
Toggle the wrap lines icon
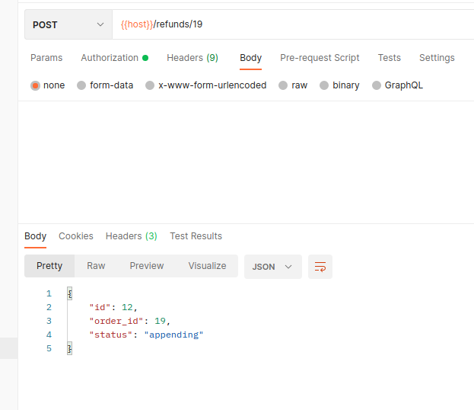tap(320, 267)
